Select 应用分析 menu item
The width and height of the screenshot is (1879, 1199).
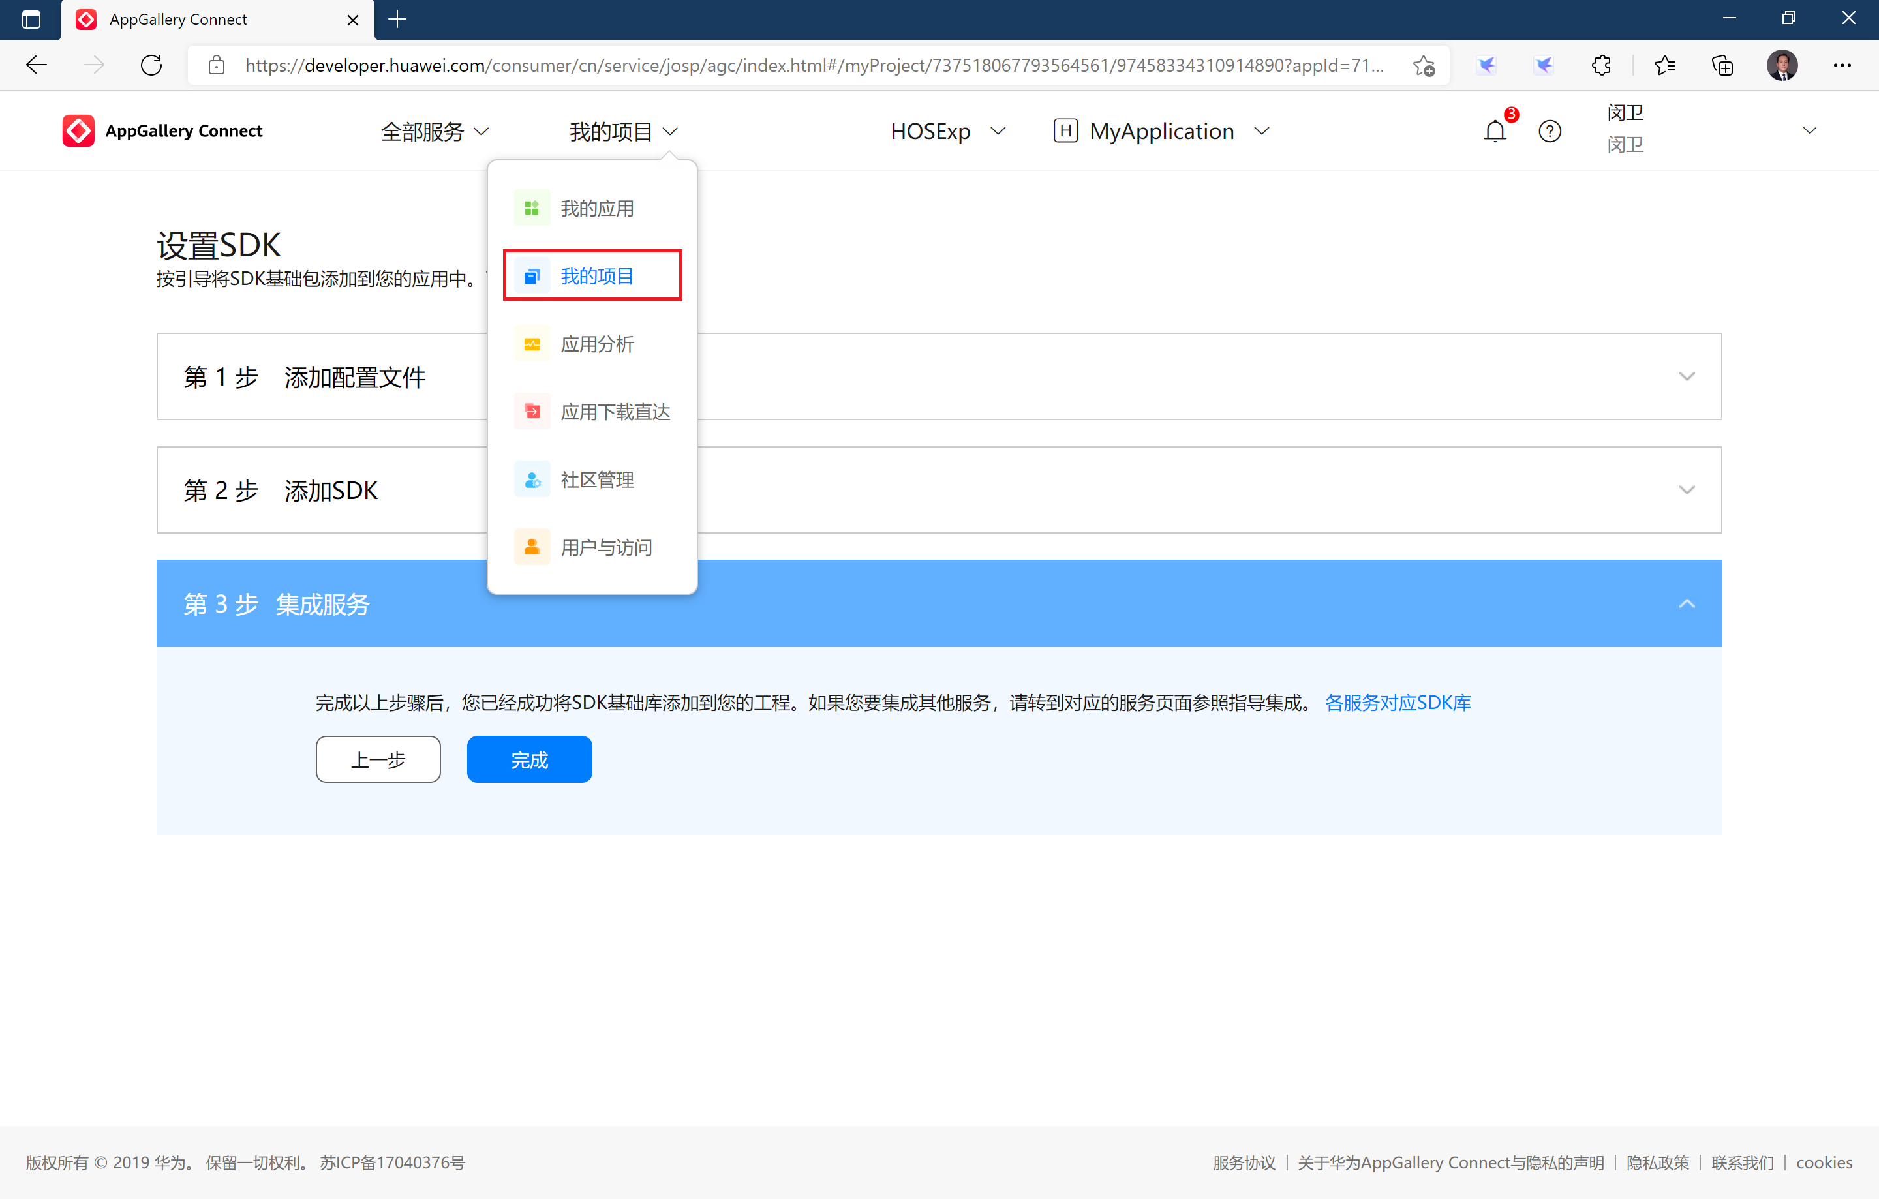(592, 344)
